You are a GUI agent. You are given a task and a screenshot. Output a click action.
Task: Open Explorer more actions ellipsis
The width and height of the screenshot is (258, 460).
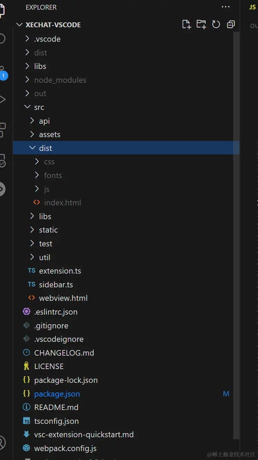[226, 7]
